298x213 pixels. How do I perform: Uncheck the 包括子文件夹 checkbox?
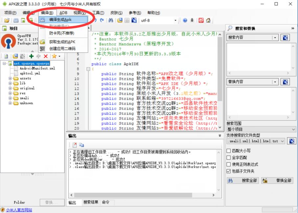click(229, 171)
